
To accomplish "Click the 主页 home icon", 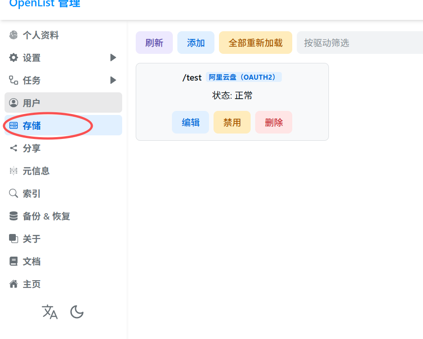I will (x=14, y=284).
